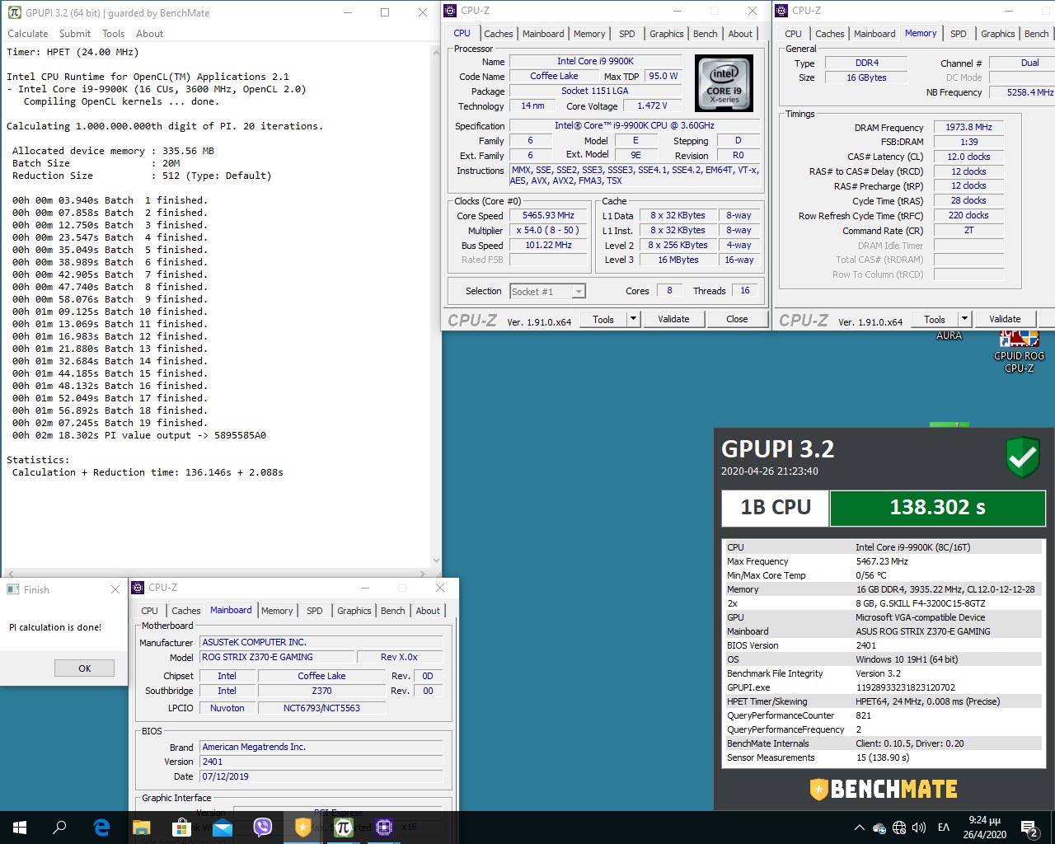The image size is (1055, 844).
Task: Select Memory tab in CPU-Z Mainboard window
Action: point(277,611)
